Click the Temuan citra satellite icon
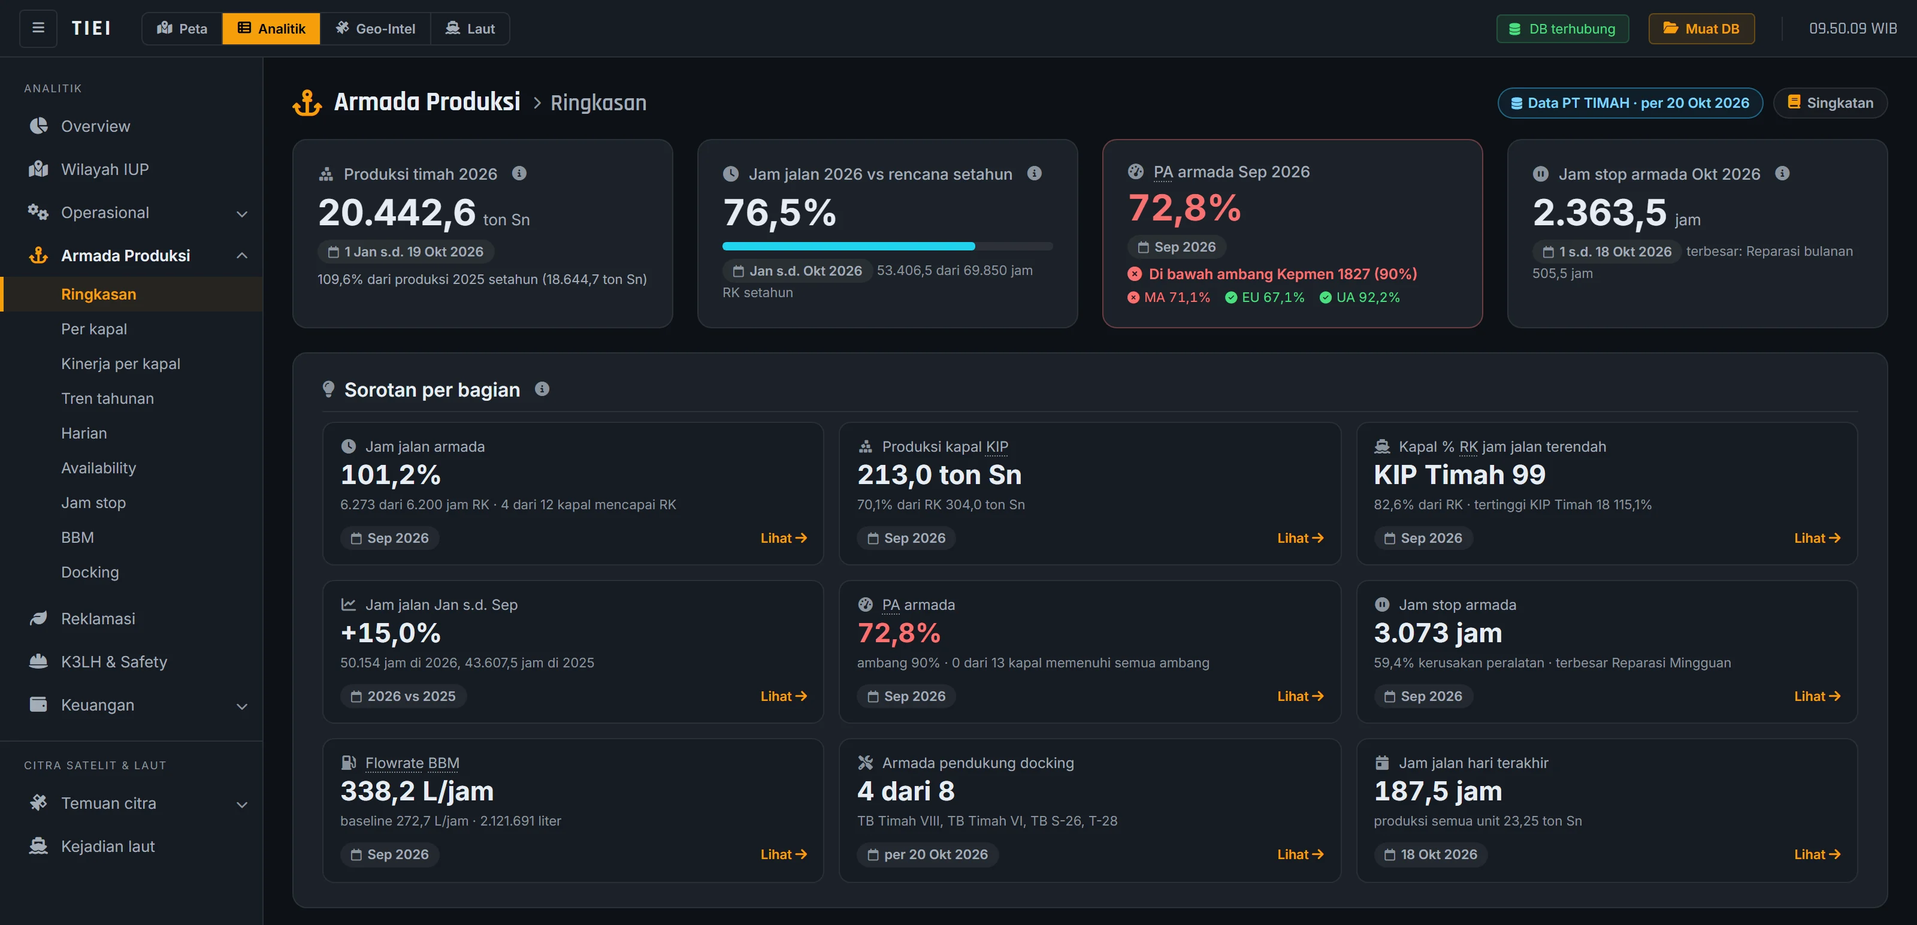This screenshot has width=1917, height=925. point(39,803)
